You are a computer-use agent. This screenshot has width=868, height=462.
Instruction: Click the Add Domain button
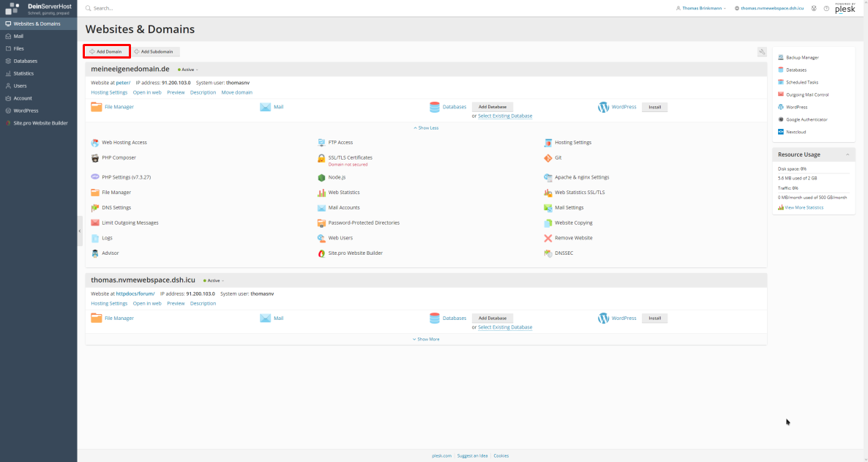(107, 52)
